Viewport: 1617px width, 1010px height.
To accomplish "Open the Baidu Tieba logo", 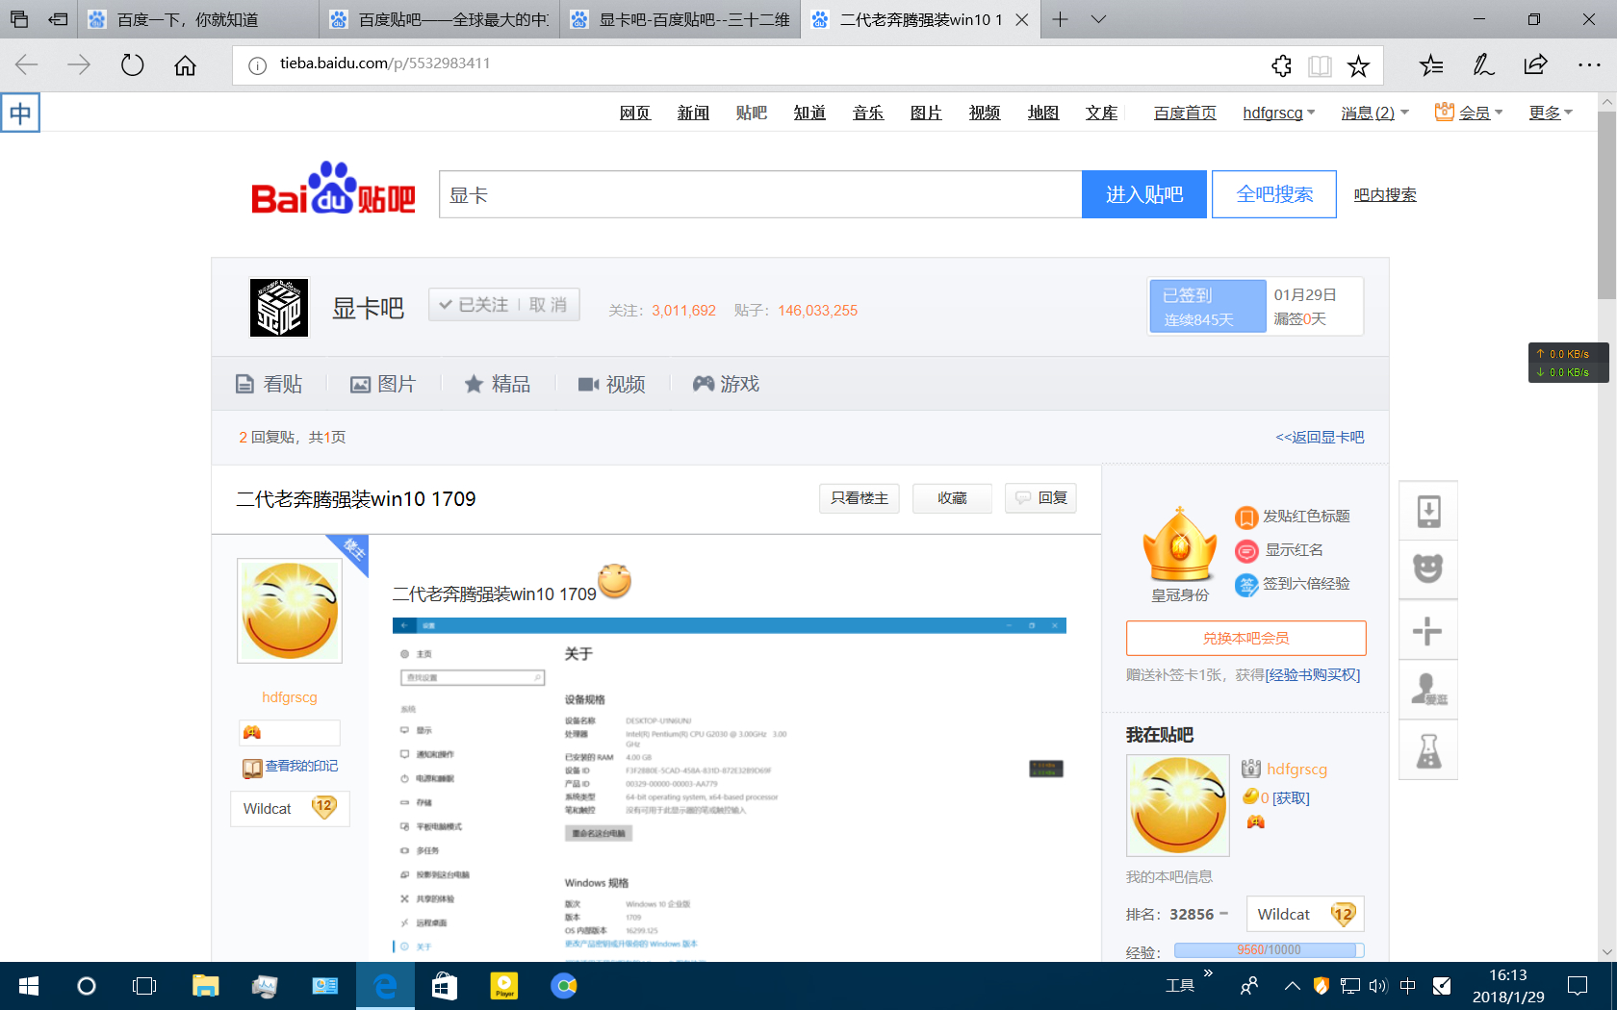I will [333, 188].
